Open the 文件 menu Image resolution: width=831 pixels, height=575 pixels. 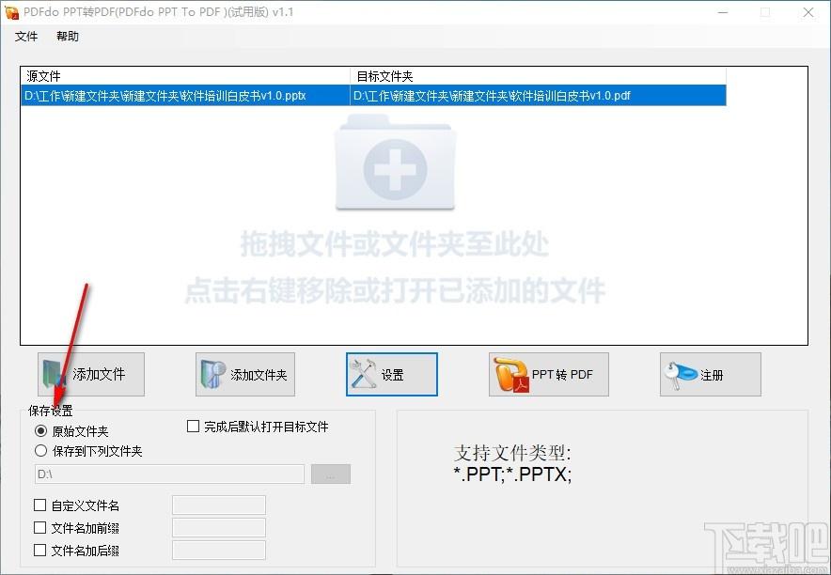coord(26,36)
